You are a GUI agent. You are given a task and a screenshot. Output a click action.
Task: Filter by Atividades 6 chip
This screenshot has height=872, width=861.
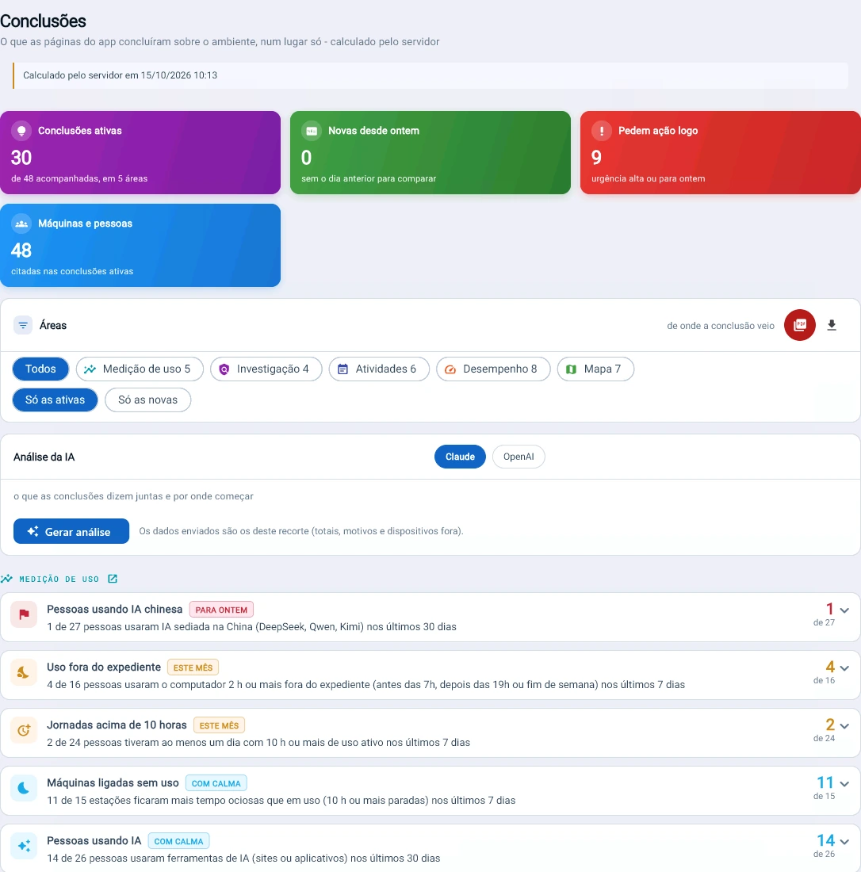379,369
